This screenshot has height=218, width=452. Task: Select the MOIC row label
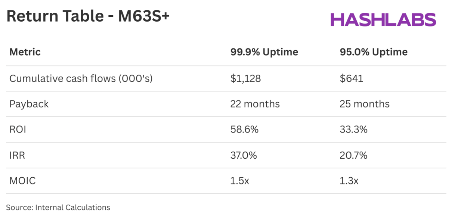[x=22, y=181]
